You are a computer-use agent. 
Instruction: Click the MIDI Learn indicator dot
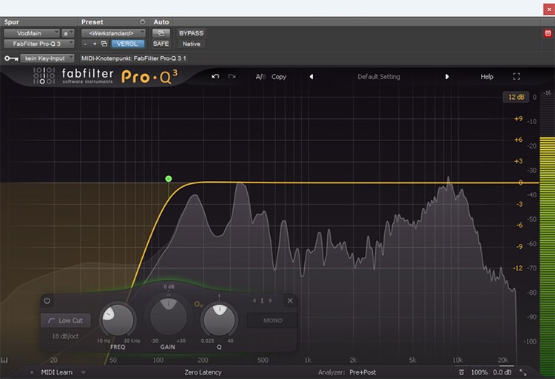32,372
